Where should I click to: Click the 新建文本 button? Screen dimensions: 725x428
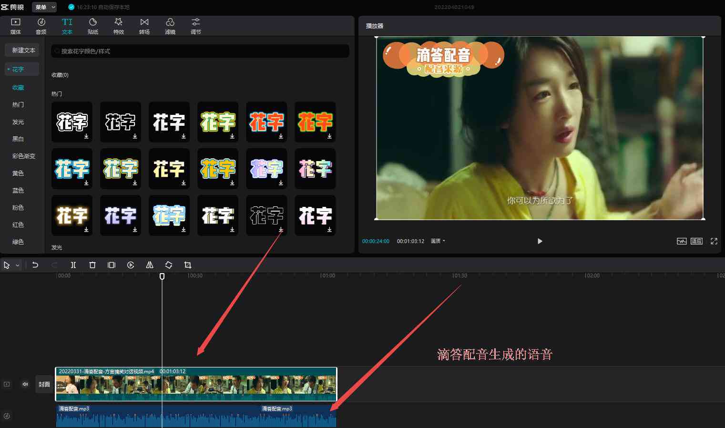tap(22, 50)
